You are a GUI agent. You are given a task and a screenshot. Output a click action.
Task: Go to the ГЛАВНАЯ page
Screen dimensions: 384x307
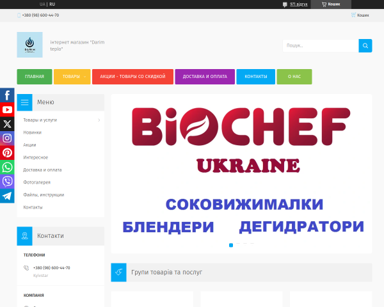[x=35, y=77]
